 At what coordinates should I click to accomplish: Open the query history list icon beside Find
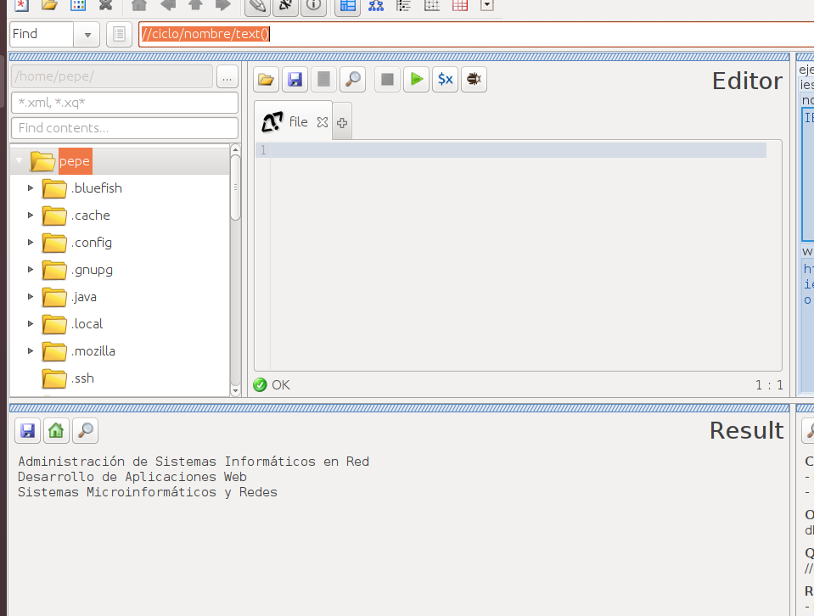[x=119, y=34]
